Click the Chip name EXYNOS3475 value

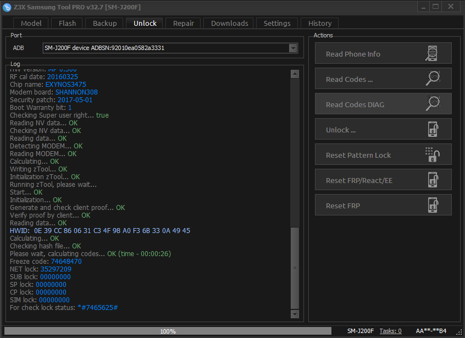pyautogui.click(x=66, y=85)
